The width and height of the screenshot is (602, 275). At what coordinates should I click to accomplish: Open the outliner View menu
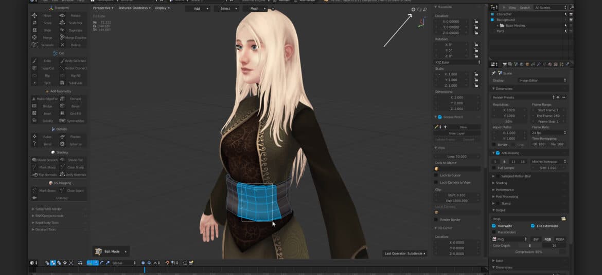pyautogui.click(x=512, y=8)
